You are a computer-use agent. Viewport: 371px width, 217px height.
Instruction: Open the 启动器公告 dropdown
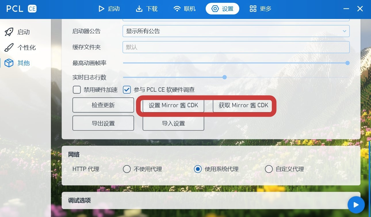click(236, 31)
